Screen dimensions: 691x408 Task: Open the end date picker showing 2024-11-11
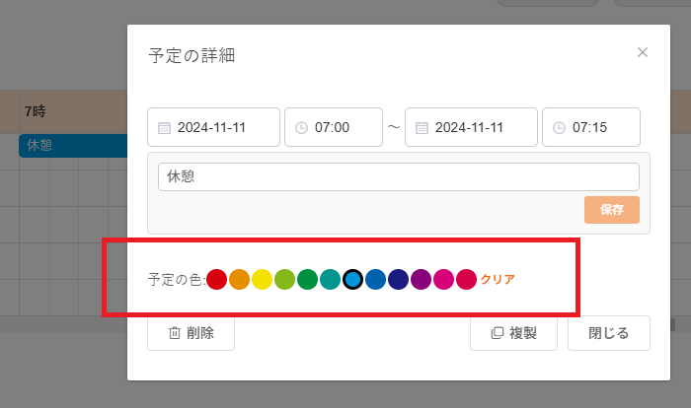pyautogui.click(x=471, y=128)
